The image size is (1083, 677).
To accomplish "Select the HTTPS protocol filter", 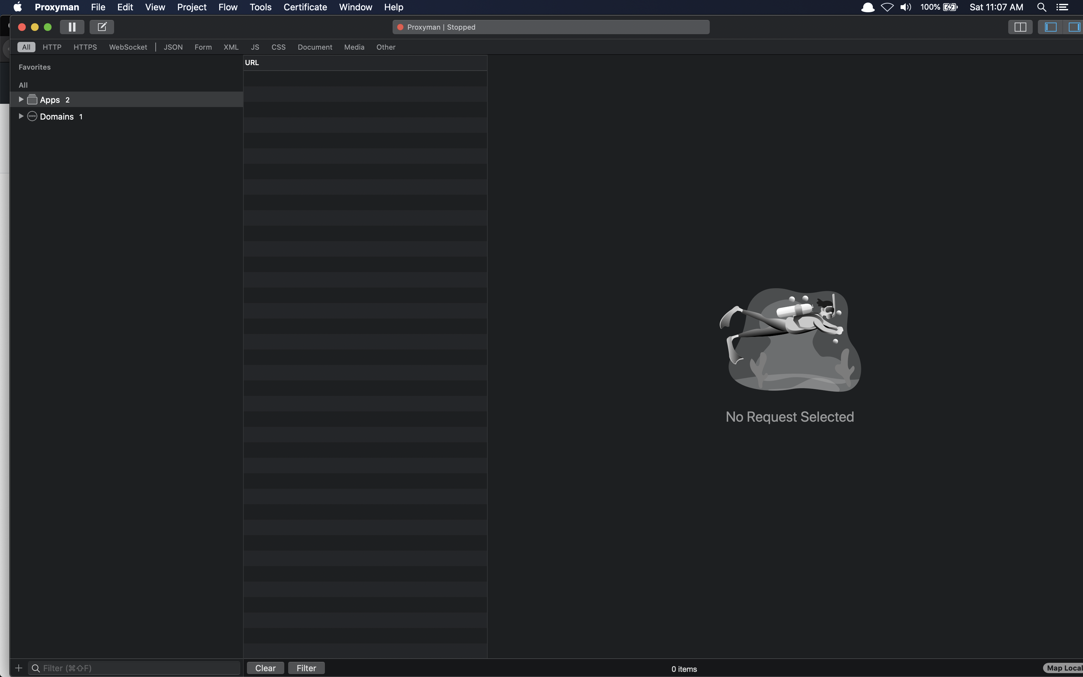I will tap(85, 47).
